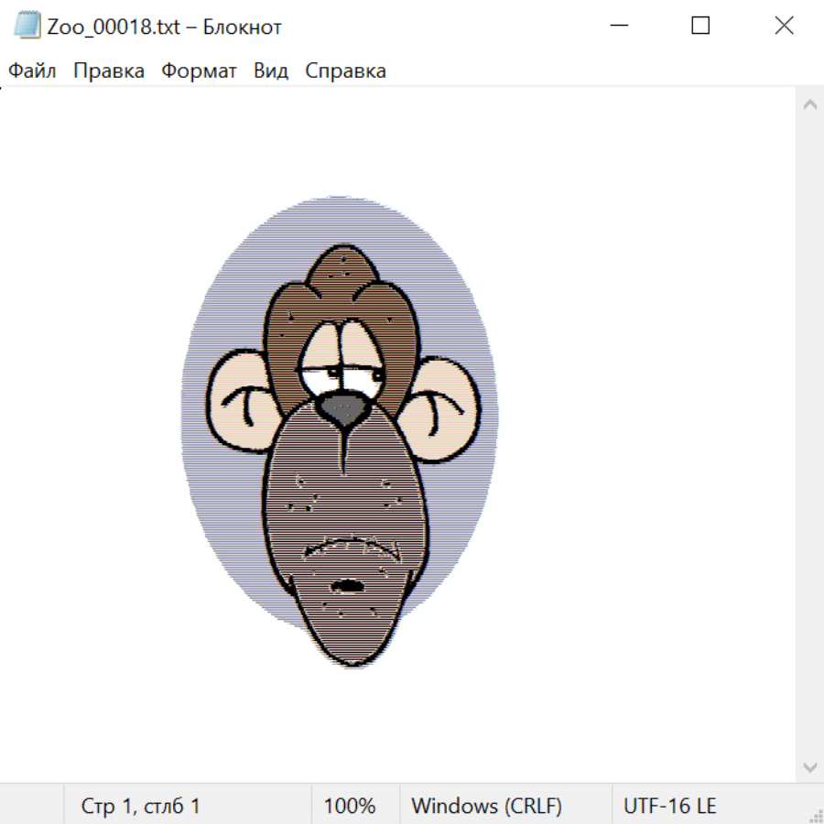Click the window resize grip corner
The width and height of the screenshot is (824, 824).
click(x=816, y=816)
